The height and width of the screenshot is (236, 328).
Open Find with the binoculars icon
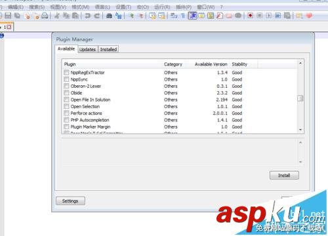coord(109,16)
